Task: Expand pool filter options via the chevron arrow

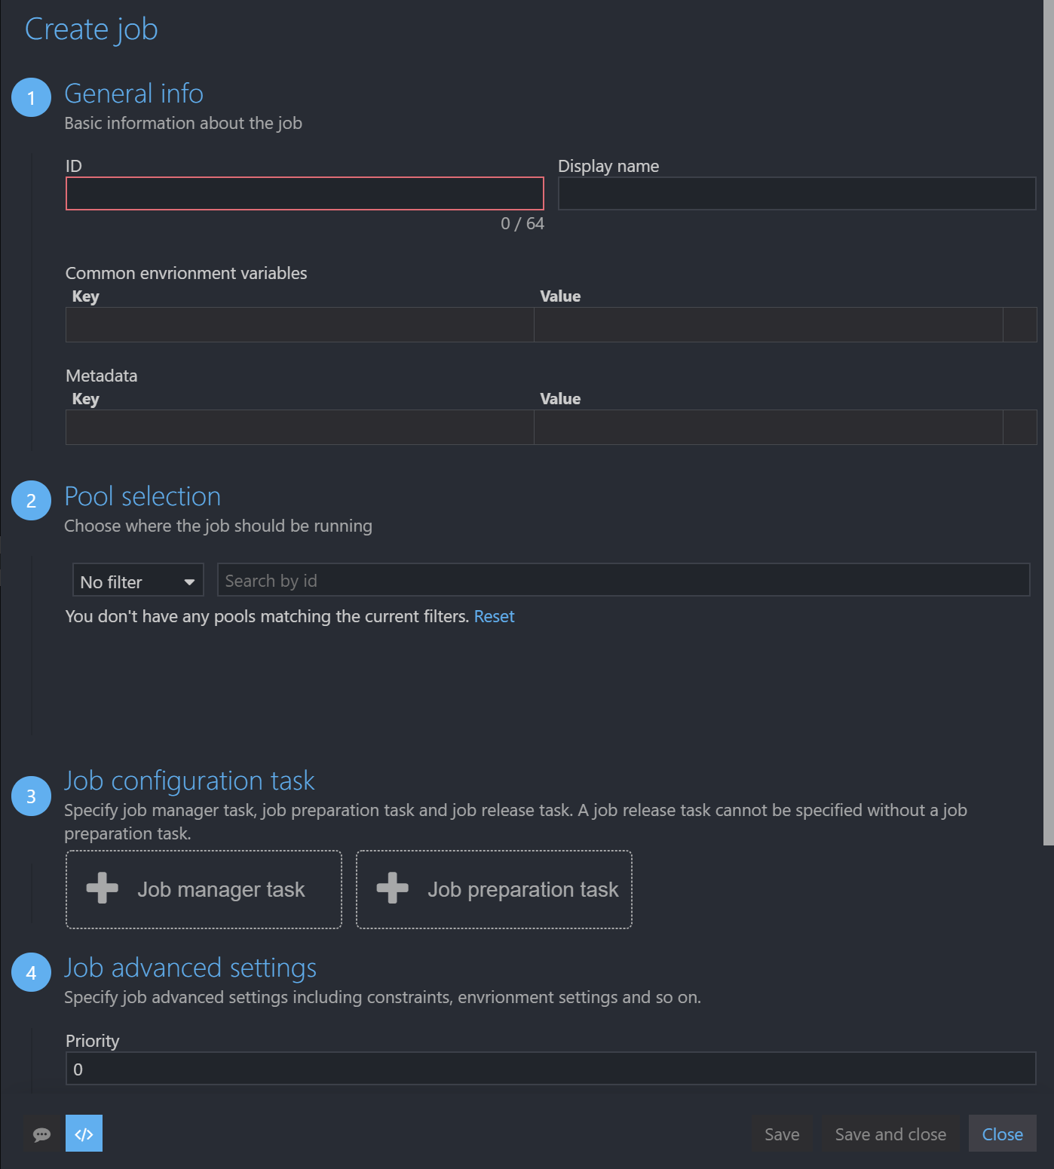Action: point(189,582)
